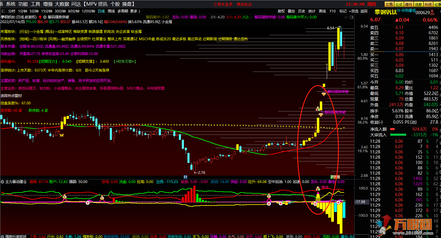The image size is (441, 238).
Task: Click the 追踪热点题材 label
Action: (11, 95)
